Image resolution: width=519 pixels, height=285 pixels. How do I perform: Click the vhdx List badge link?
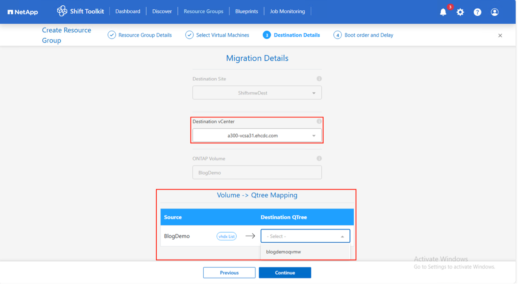pyautogui.click(x=226, y=236)
